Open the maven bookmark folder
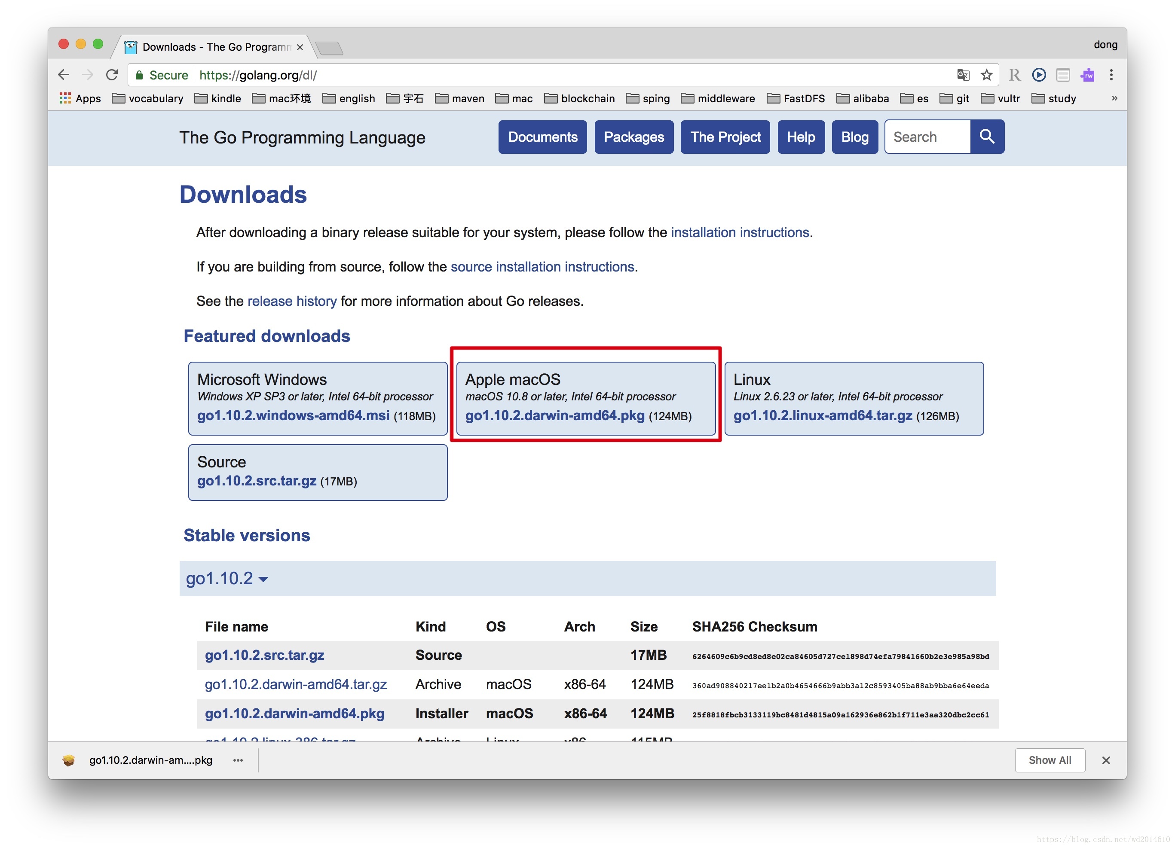The image size is (1175, 848). 460,98
